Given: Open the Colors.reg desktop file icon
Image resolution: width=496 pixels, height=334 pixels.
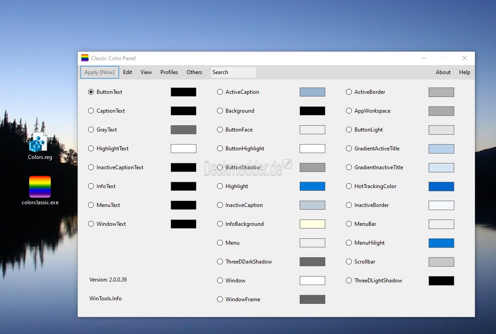Looking at the screenshot, I should [x=39, y=143].
